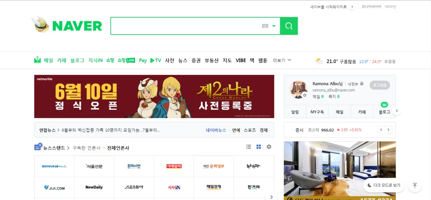Image resolution: width=431 pixels, height=200 pixels.
Task: Open 블로그 in the top navigation
Action: 77,60
